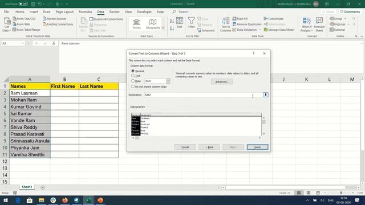This screenshot has height=205, width=365.
Task: Open Manage Data Model
Action: coord(279,30)
